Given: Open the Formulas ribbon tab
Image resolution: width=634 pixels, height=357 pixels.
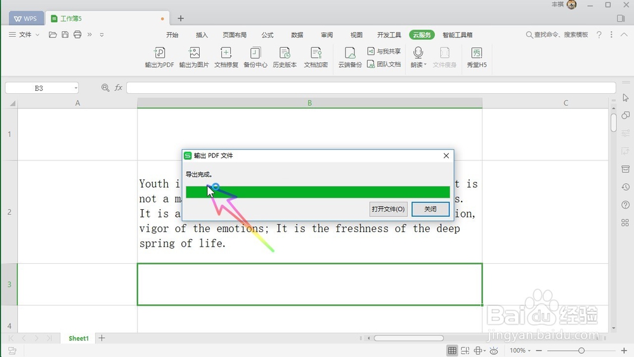Looking at the screenshot, I should click(268, 35).
